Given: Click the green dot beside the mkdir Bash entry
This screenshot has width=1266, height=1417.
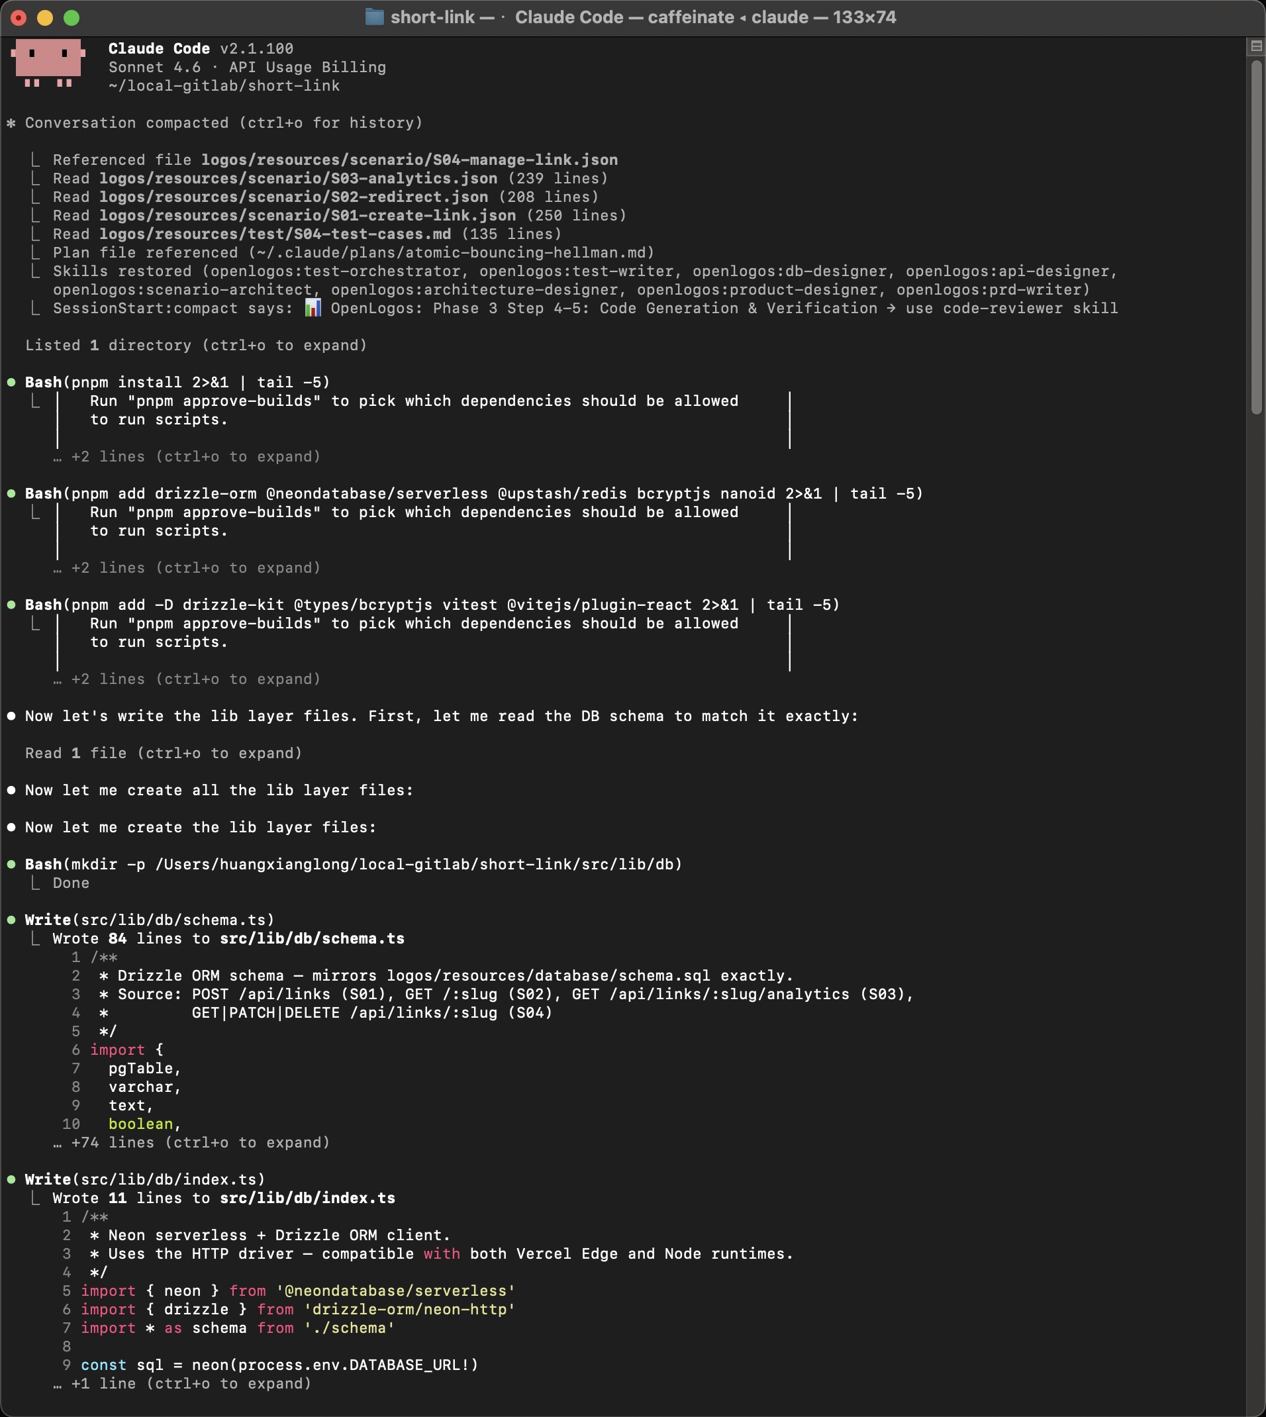Looking at the screenshot, I should click(x=13, y=864).
